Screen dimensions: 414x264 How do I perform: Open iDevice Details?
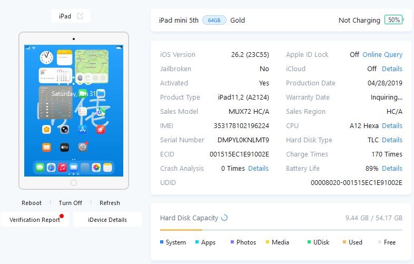coord(107,220)
